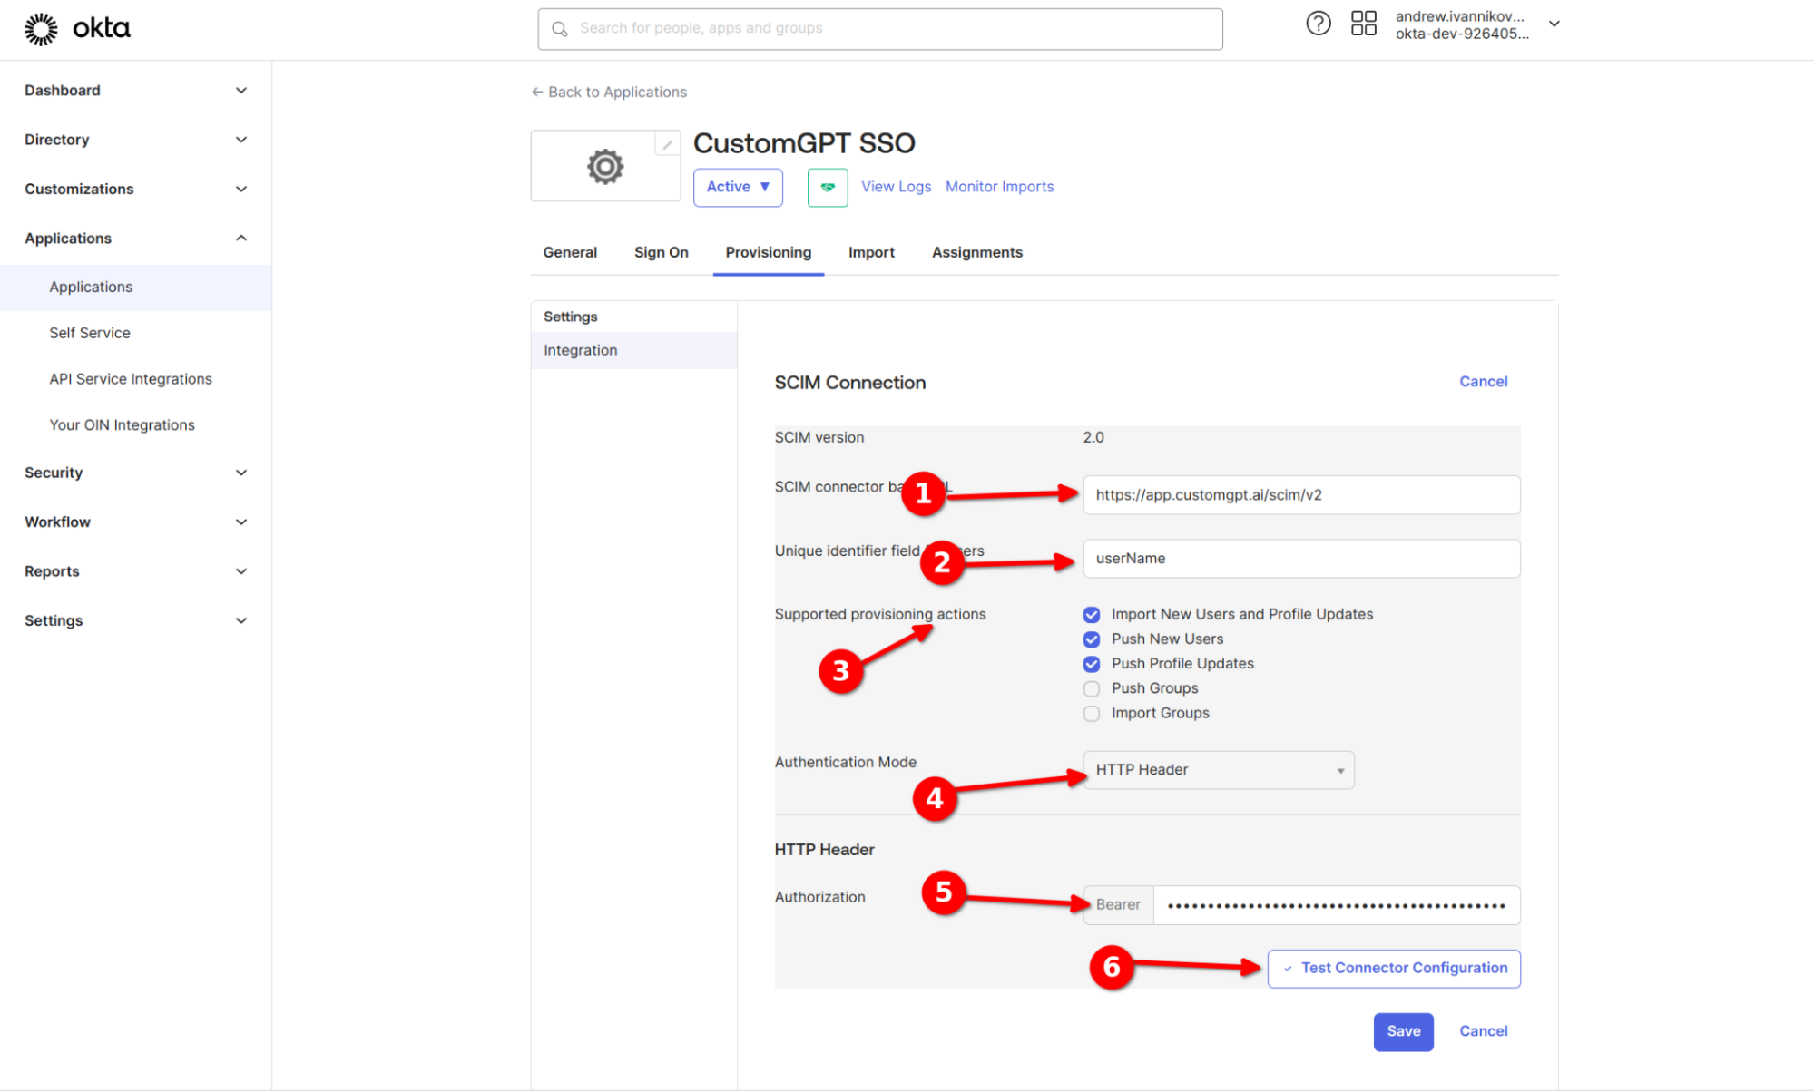Screen dimensions: 1814x1092
Task: Open the Authentication Mode dropdown
Action: point(1219,770)
